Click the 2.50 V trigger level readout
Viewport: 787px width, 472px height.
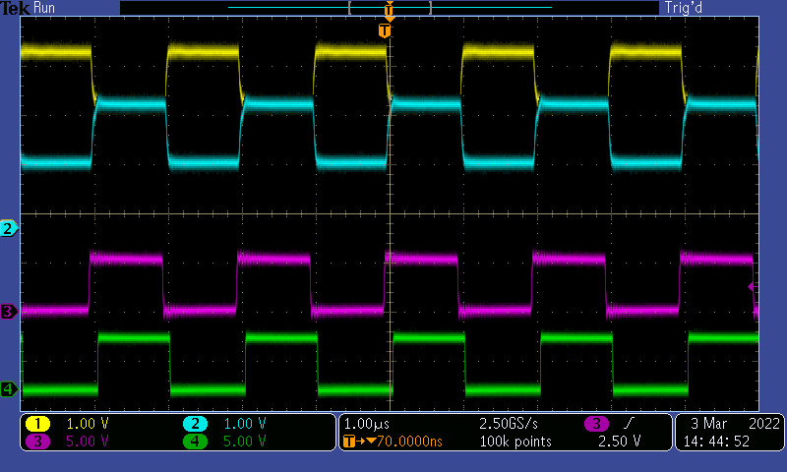(620, 442)
